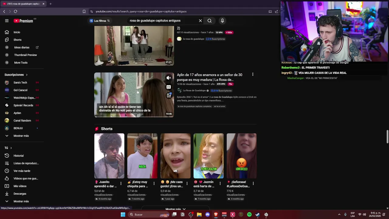Screen dimensions: 389x219
Task: Select the rosa de guadalupe browser tab
Action: coord(23,4)
